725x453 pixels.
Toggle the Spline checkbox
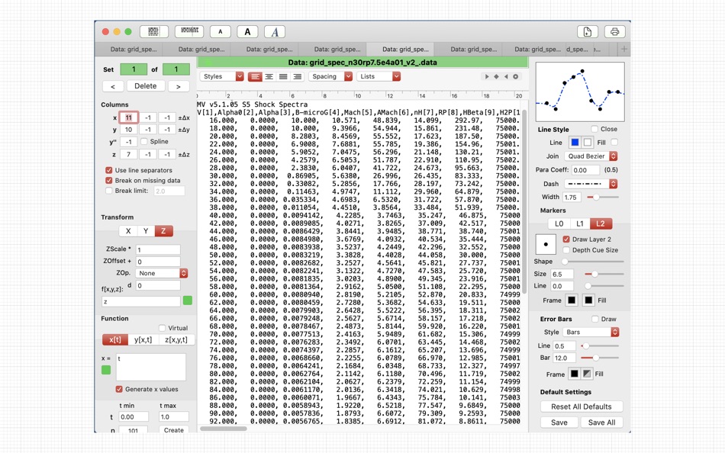[143, 141]
